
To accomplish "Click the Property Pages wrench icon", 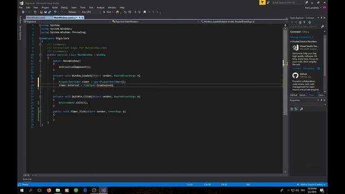I will (x=301, y=109).
